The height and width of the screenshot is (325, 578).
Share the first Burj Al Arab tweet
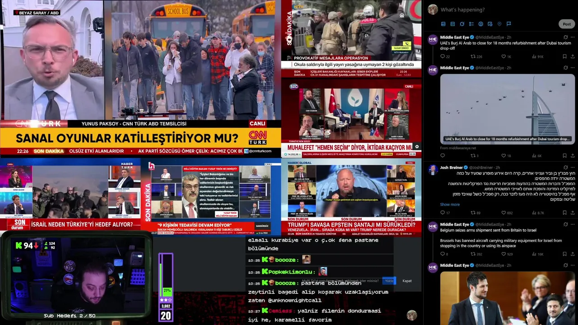tap(573, 56)
